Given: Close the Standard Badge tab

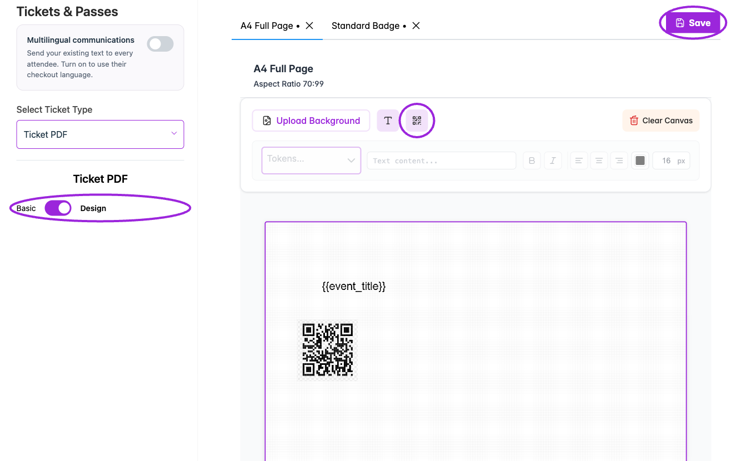Looking at the screenshot, I should [415, 26].
